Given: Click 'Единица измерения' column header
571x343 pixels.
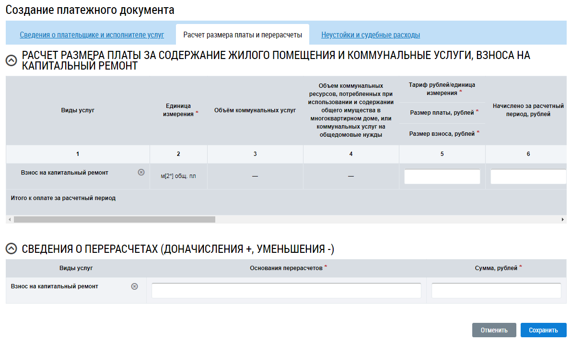Looking at the screenshot, I should click(178, 110).
